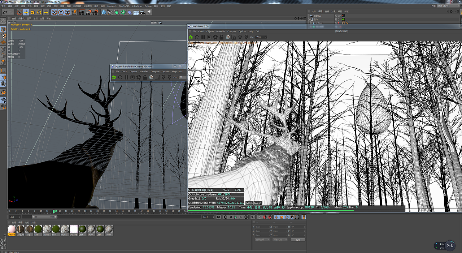Open the Materials menu in the Live Viewer
The image size is (462, 253).
click(x=221, y=31)
